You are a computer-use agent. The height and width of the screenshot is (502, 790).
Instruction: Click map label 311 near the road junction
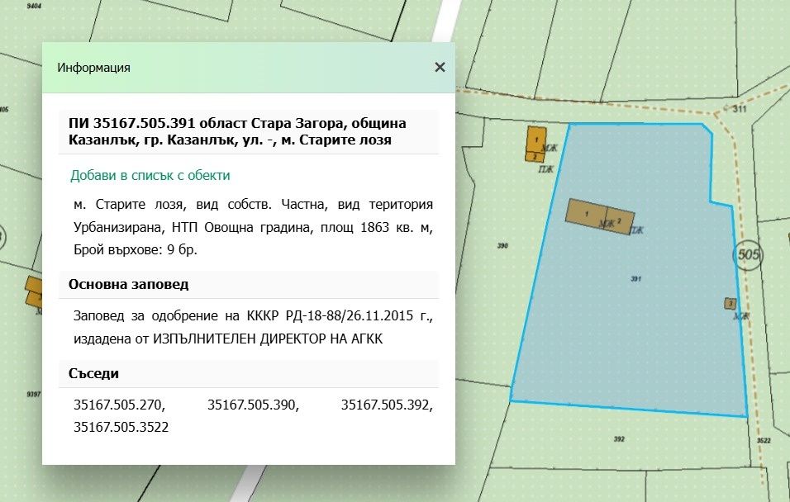click(x=740, y=109)
